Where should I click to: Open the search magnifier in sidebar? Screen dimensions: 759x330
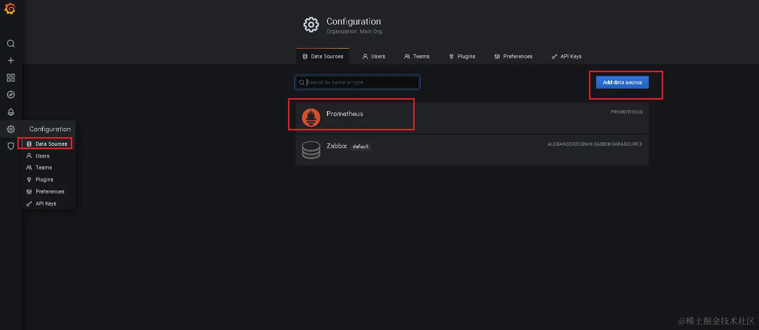pyautogui.click(x=11, y=44)
